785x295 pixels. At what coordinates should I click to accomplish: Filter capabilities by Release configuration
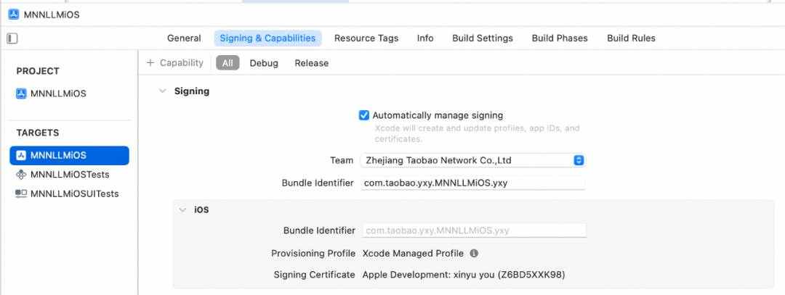(x=311, y=63)
